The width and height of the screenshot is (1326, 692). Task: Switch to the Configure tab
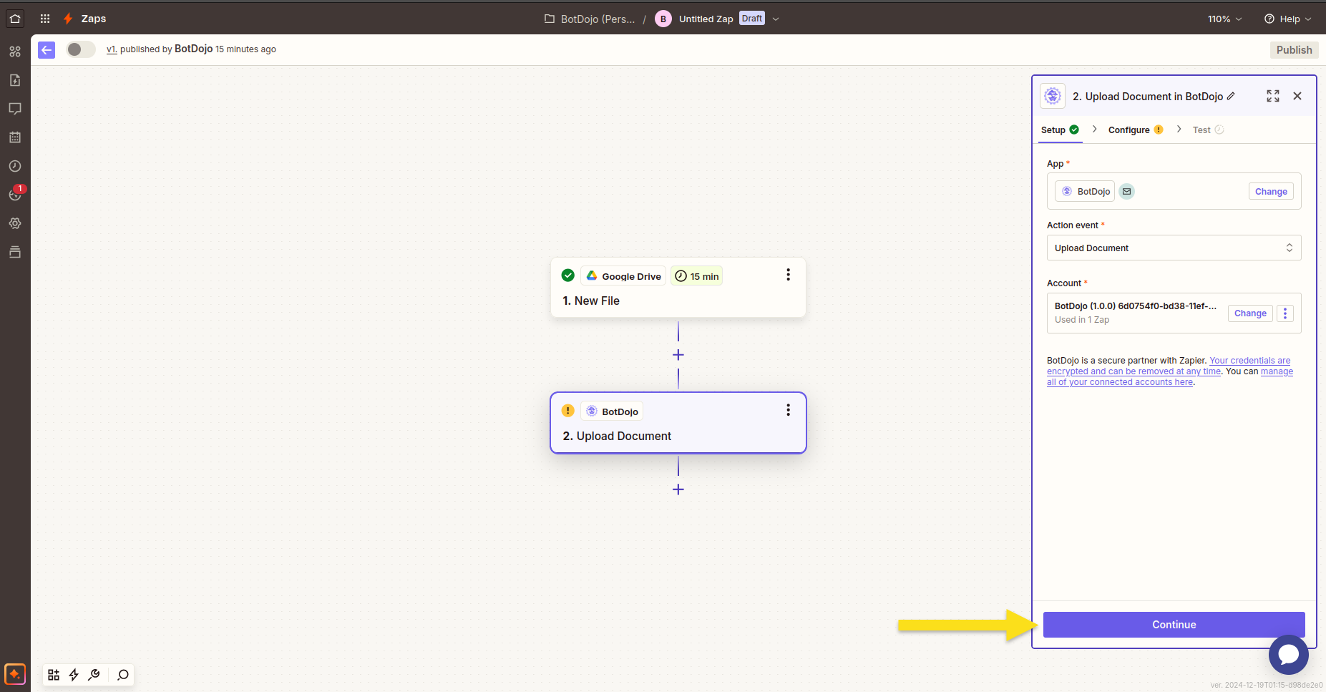click(1136, 130)
